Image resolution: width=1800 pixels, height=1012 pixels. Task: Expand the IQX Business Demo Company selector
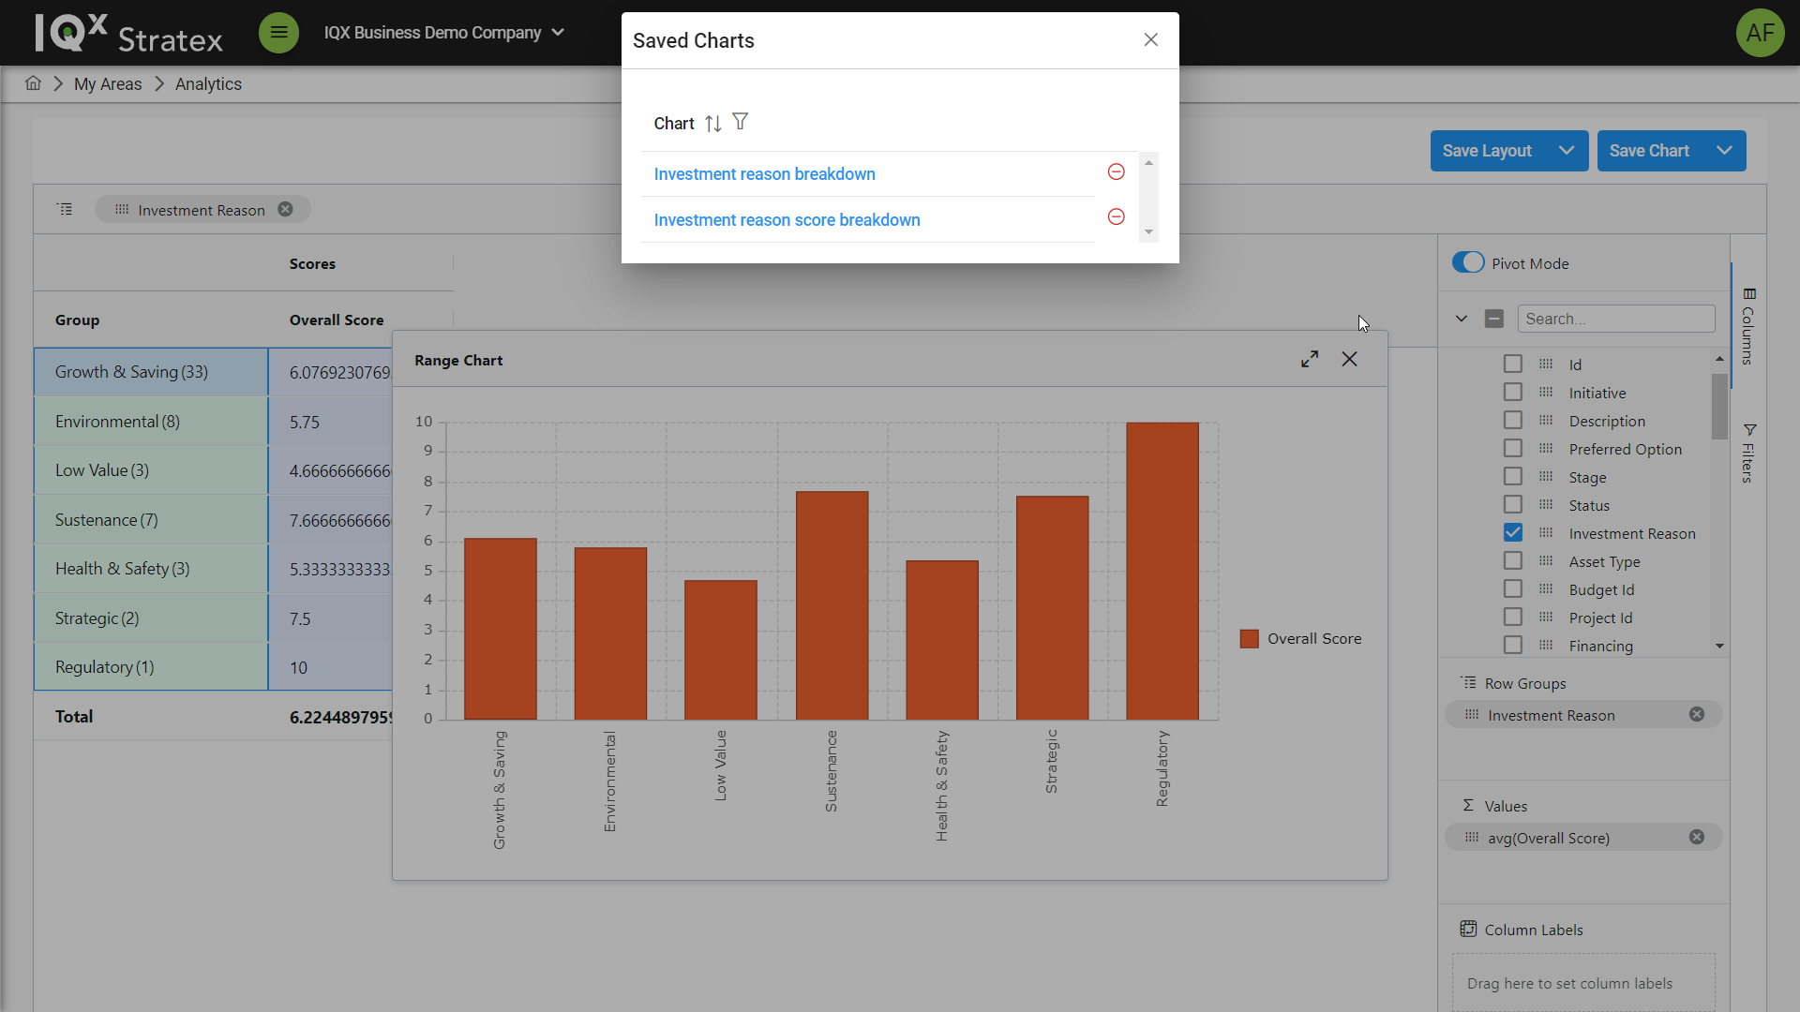pos(558,33)
